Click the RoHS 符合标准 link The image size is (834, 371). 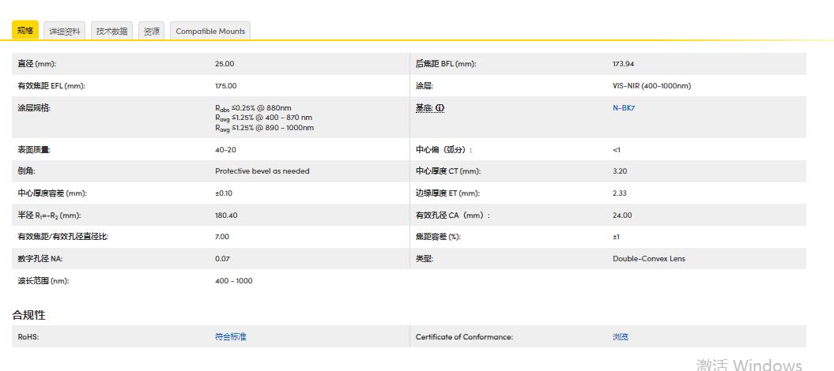pos(230,337)
